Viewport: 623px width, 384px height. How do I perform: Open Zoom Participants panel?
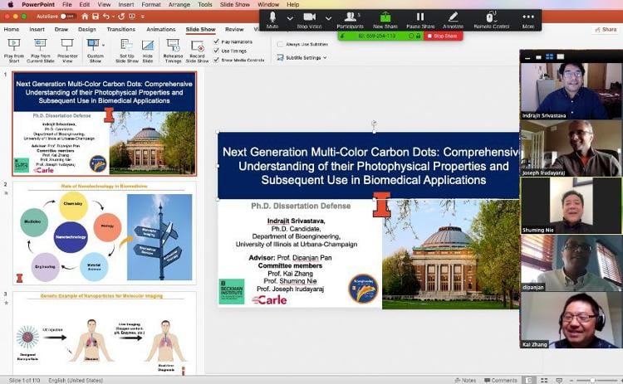[350, 19]
